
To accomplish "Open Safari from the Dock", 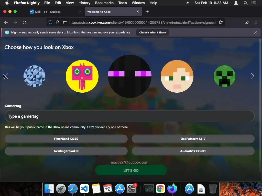I will point(72,189).
